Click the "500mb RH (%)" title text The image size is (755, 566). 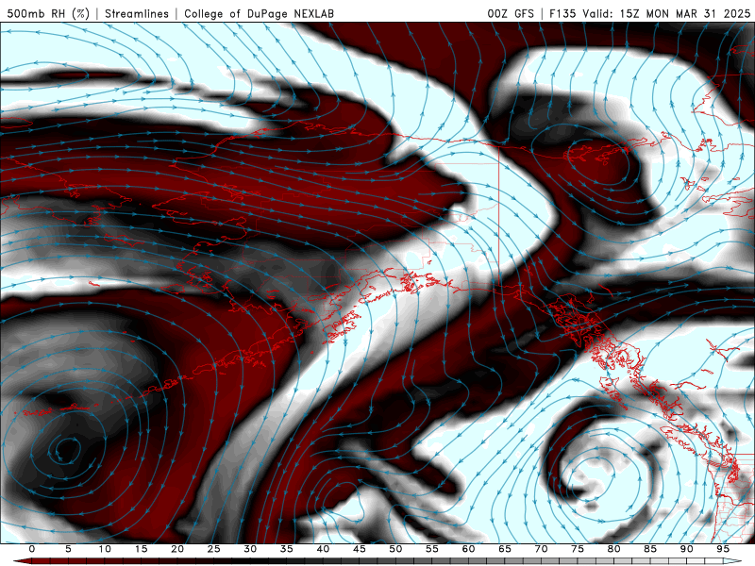tap(48, 13)
